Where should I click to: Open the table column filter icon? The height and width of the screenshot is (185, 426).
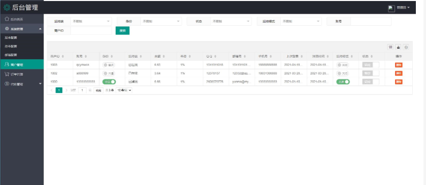(390, 47)
